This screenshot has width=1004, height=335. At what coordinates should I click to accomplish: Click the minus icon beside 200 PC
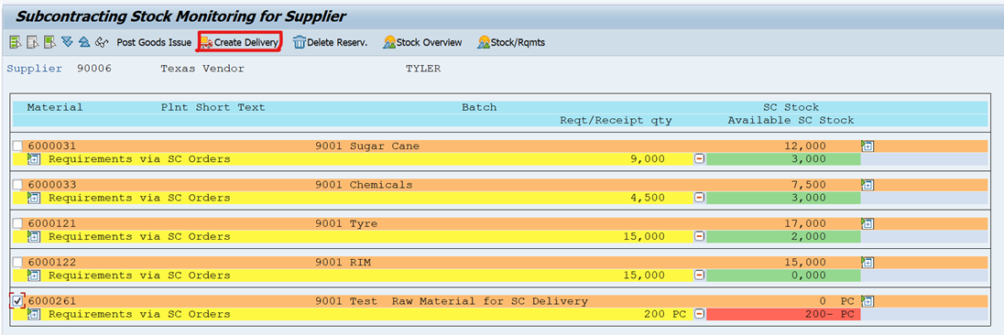pyautogui.click(x=699, y=314)
